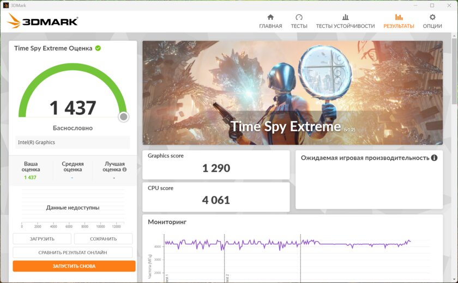Viewport: 458px width, 283px height.
Task: Click the Баснословно rating label
Action: coord(73,128)
